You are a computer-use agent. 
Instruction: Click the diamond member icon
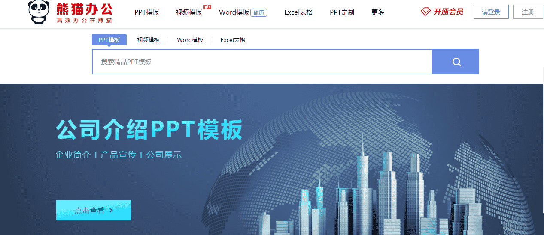425,12
